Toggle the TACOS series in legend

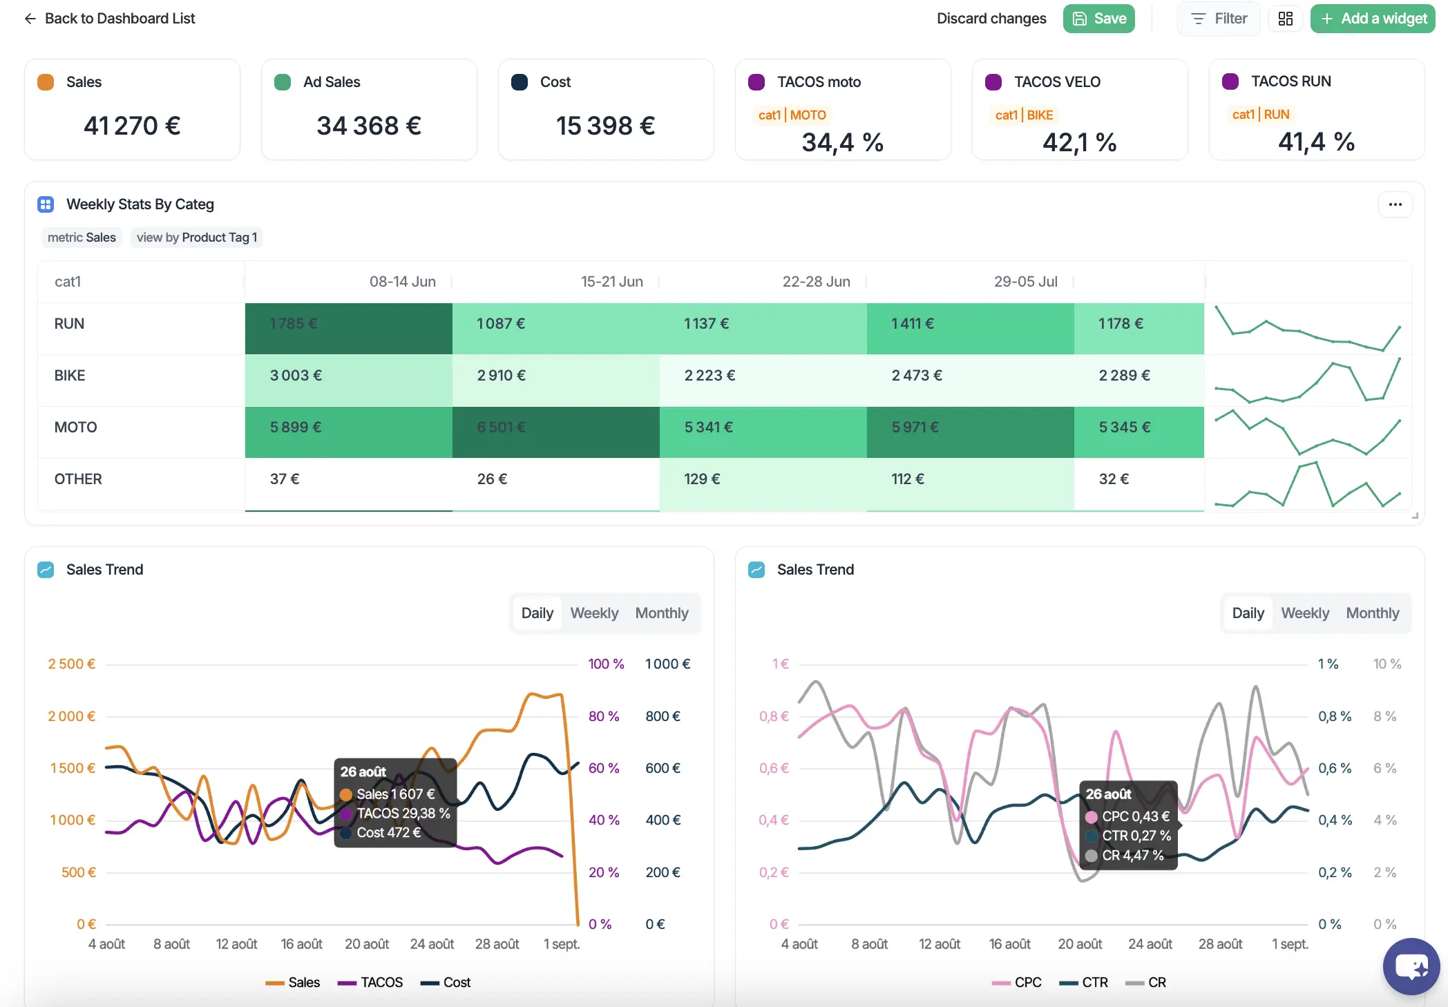pyautogui.click(x=370, y=983)
